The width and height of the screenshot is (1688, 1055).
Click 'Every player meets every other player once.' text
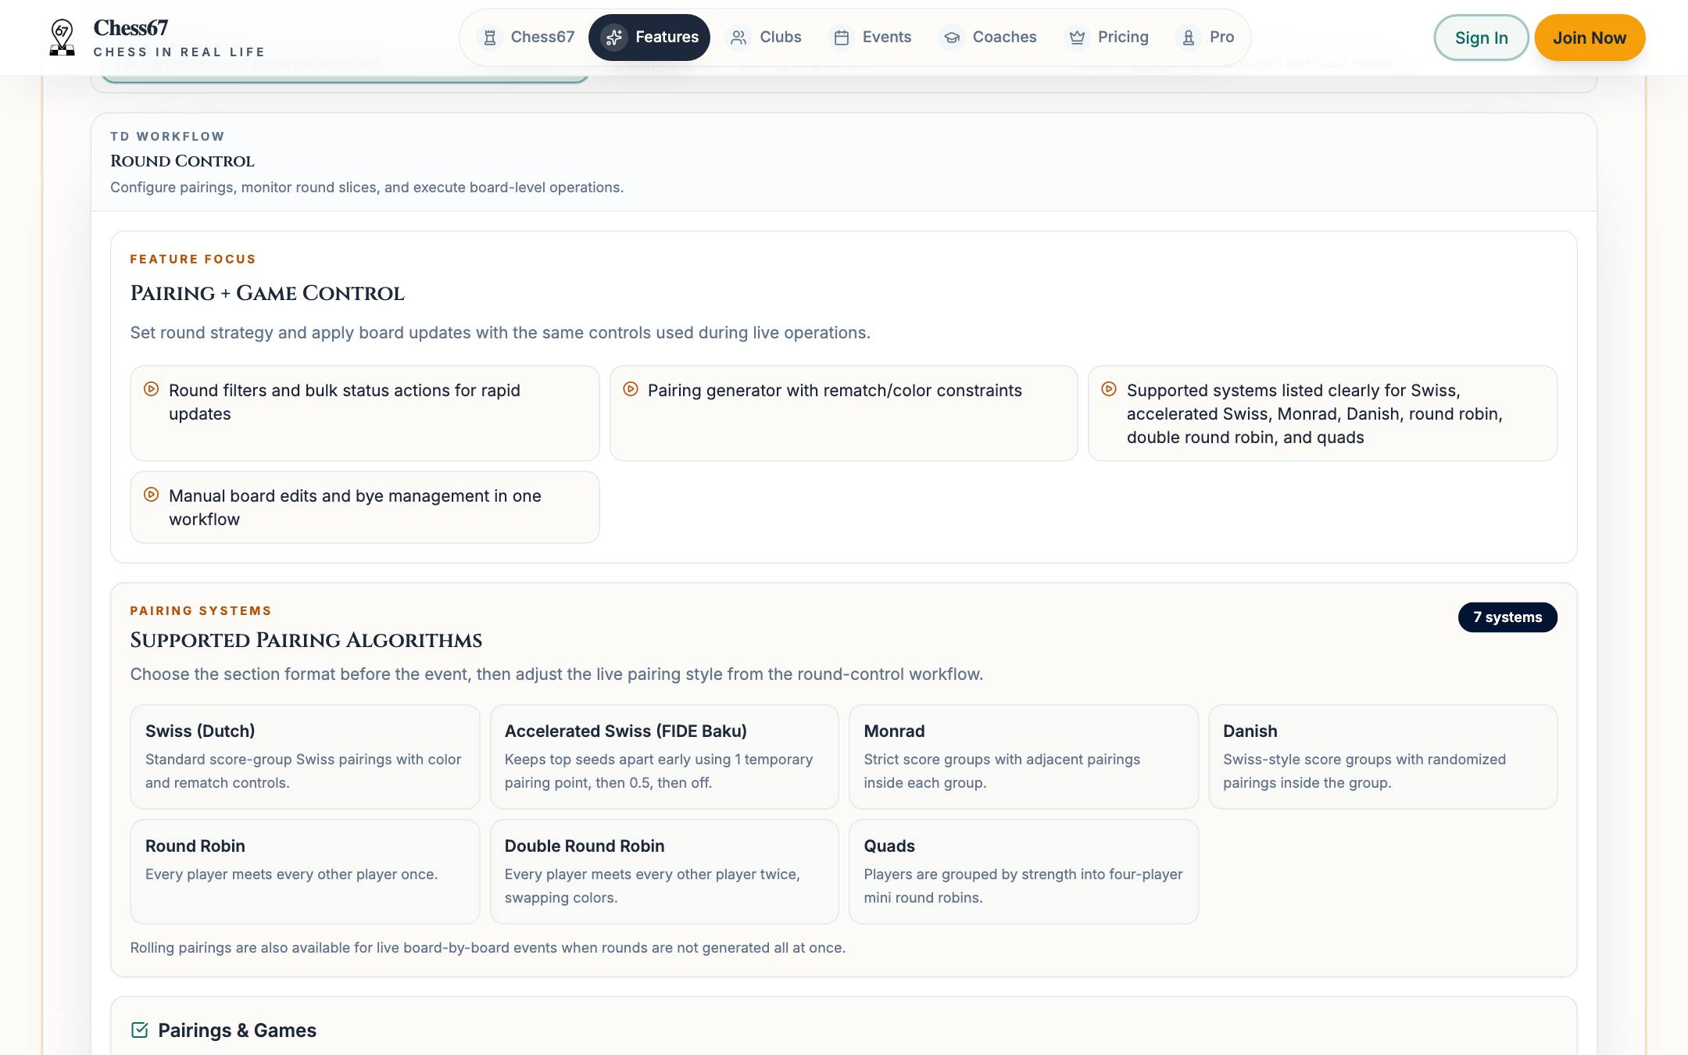[x=291, y=874]
